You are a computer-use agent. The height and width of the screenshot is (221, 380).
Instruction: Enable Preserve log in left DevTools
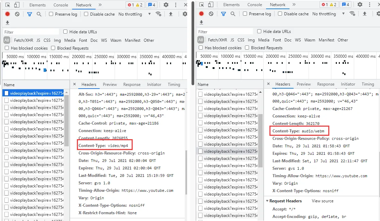[x=51, y=14]
